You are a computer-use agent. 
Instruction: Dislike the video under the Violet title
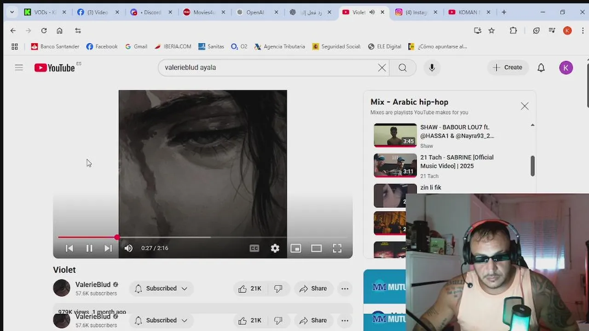pyautogui.click(x=278, y=288)
